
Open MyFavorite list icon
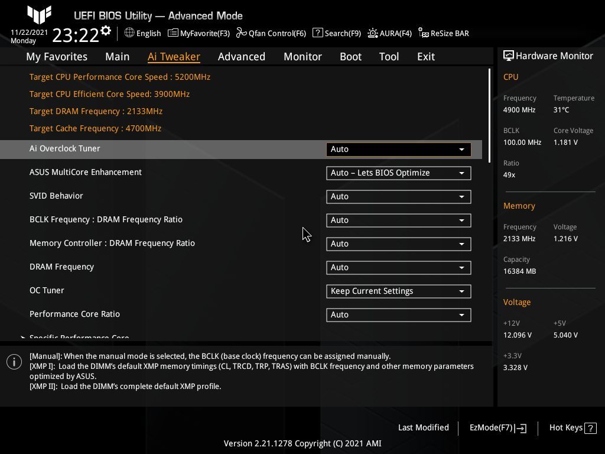click(x=173, y=33)
